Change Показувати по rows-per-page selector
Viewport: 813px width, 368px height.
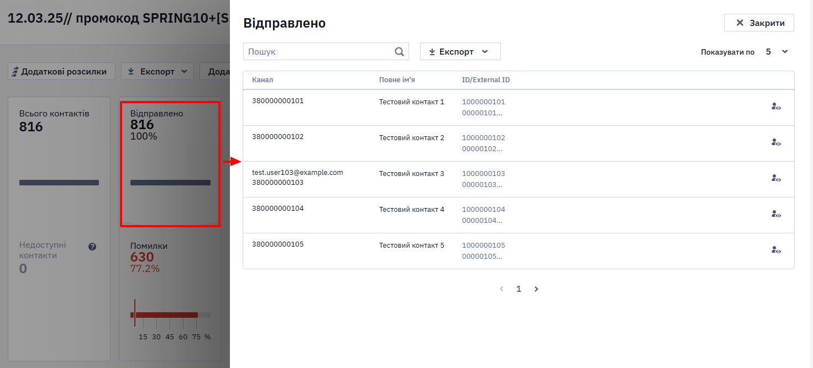tap(777, 52)
